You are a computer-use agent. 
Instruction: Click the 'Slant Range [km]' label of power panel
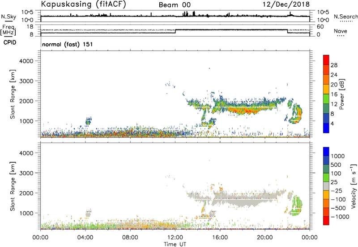pos(13,94)
